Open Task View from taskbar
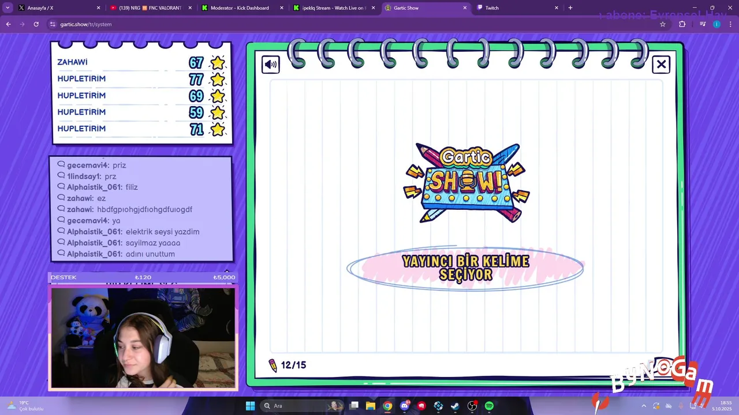The height and width of the screenshot is (415, 739). [x=354, y=406]
